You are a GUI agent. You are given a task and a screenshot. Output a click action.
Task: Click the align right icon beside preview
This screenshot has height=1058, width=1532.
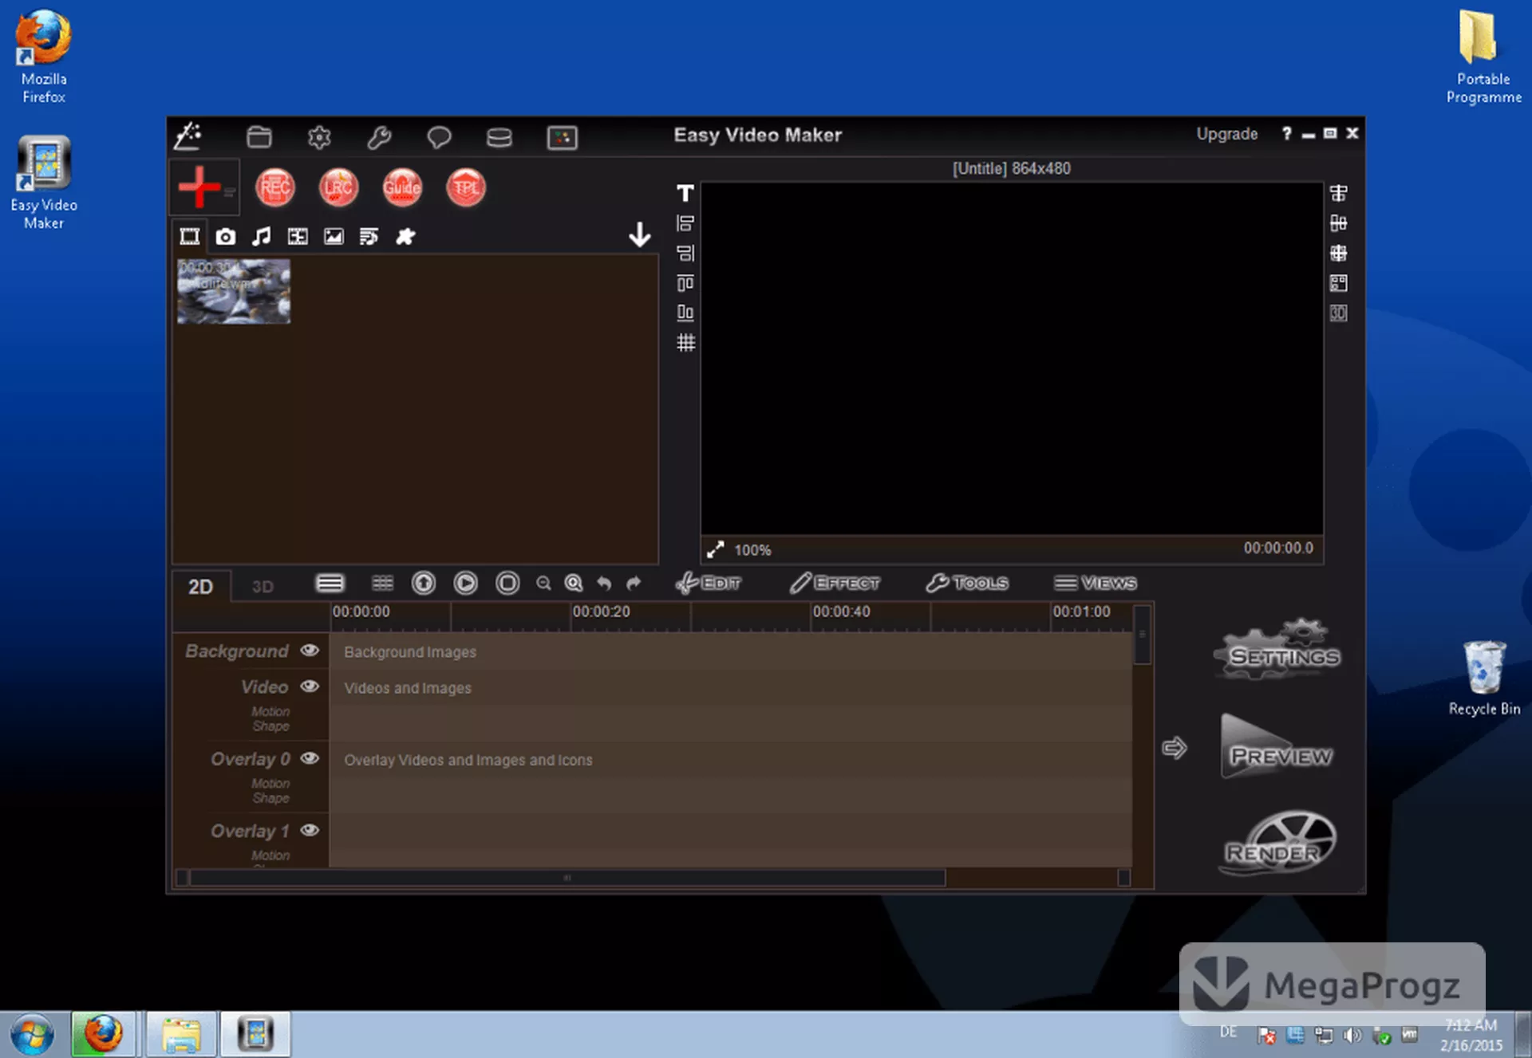click(x=685, y=253)
